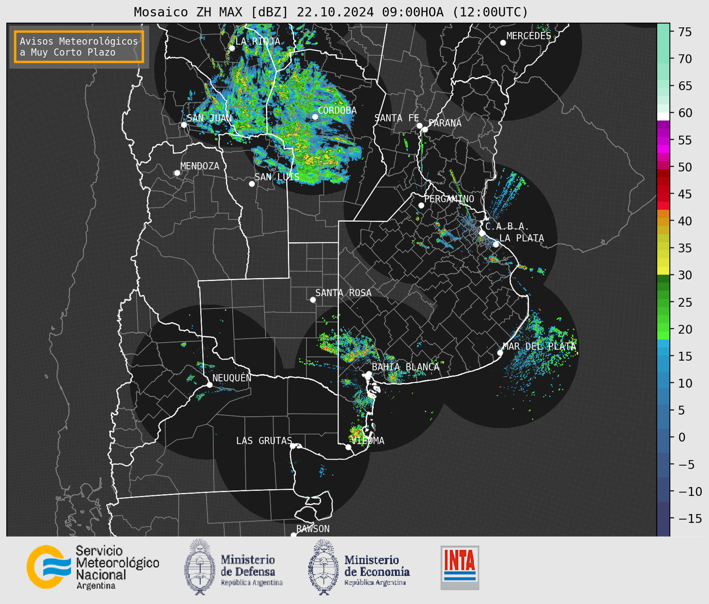Click the MAR DEL PLATA label text
This screenshot has width=709, height=604.
[539, 347]
